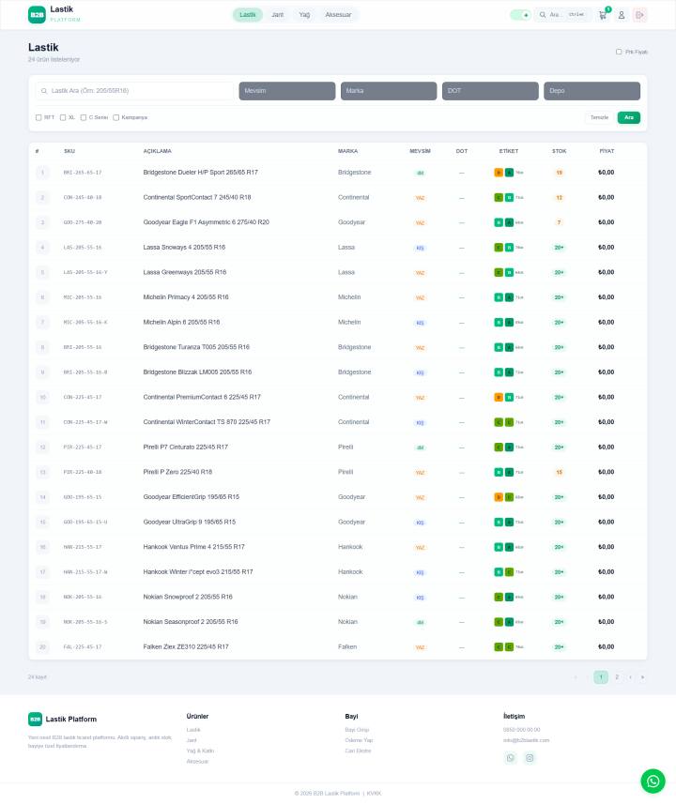The image size is (676, 804).
Task: Click stock badge of Pirelli P Zero
Action: click(559, 472)
